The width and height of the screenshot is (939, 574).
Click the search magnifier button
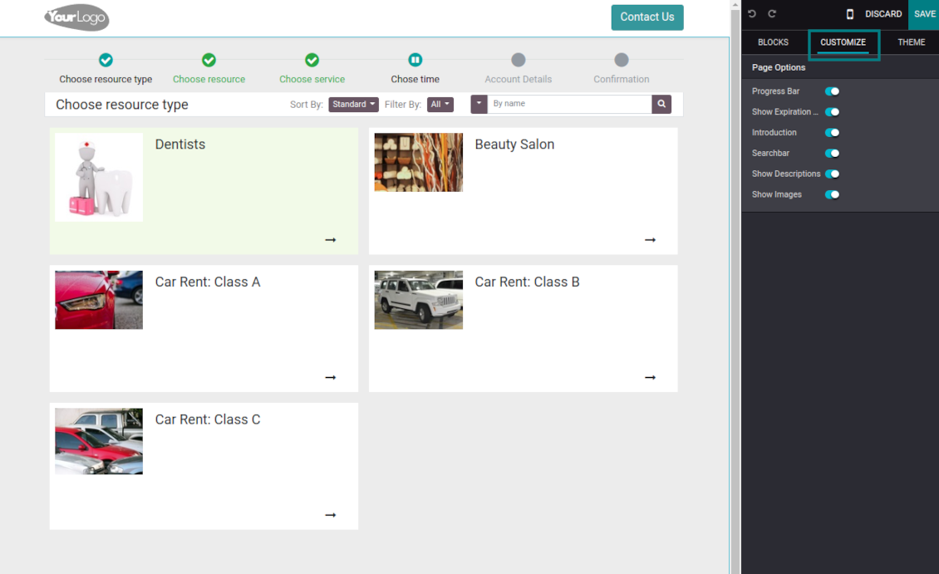tap(661, 104)
